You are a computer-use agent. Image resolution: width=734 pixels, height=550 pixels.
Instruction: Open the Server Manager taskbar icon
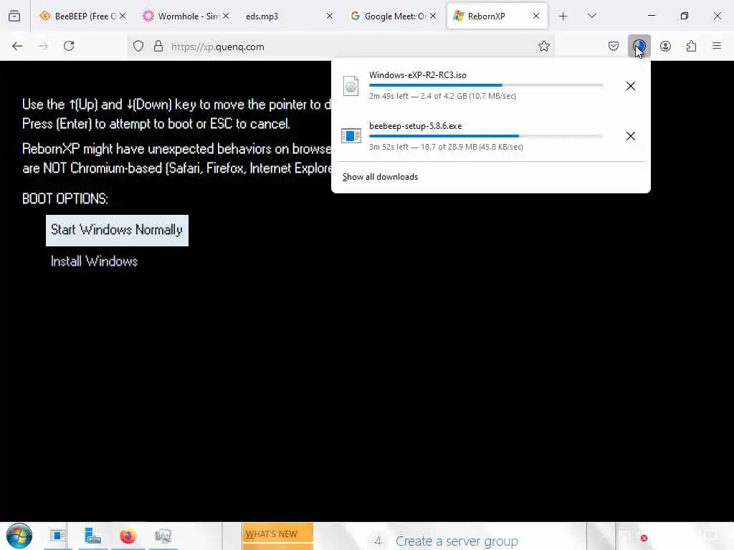tap(92, 536)
